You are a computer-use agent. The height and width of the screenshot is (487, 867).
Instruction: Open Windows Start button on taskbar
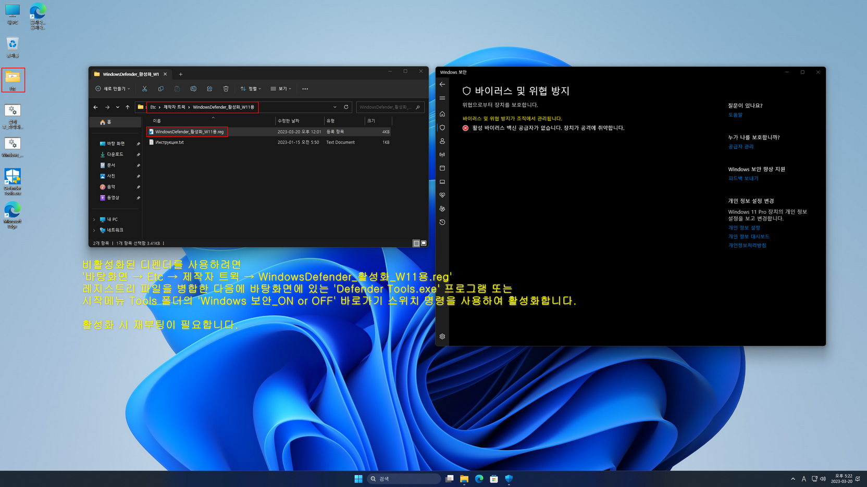coord(358,479)
